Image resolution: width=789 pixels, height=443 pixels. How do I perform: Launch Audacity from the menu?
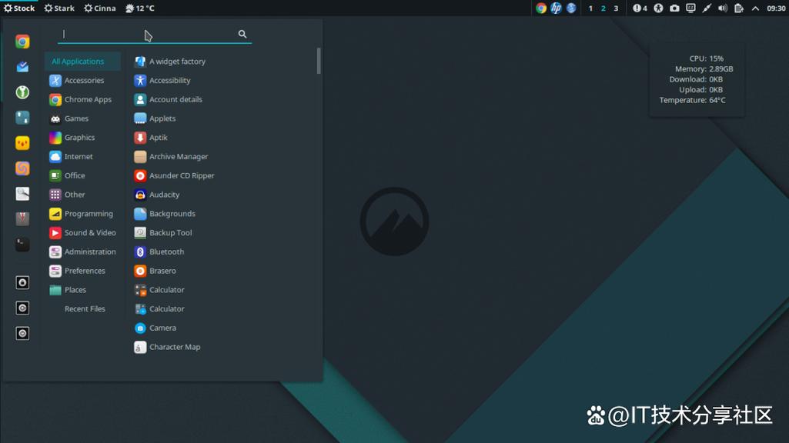[162, 194]
